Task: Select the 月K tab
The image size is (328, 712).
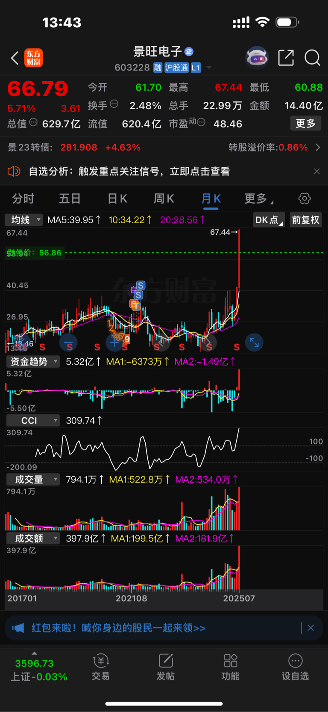Action: [x=211, y=198]
